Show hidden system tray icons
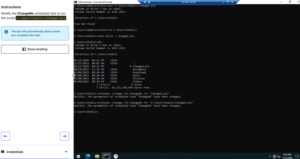 (x=270, y=156)
